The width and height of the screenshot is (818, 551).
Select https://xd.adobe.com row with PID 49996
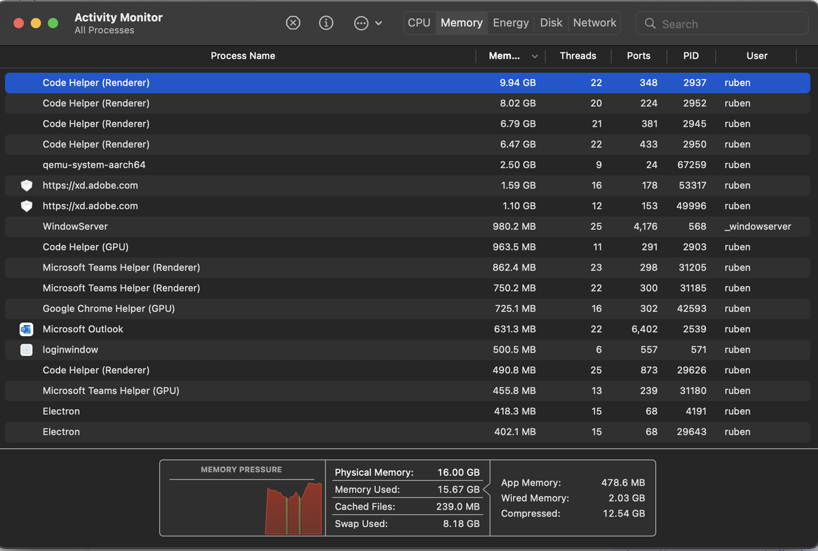coord(408,206)
